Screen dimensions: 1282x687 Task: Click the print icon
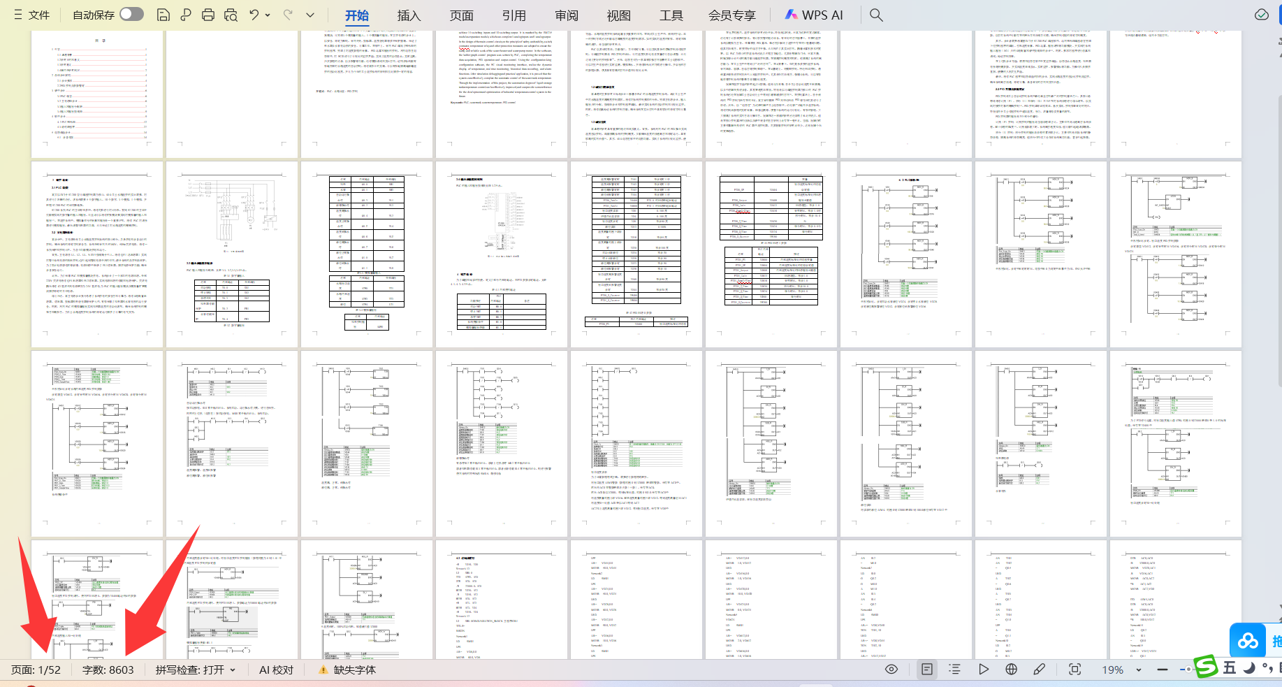coord(208,15)
